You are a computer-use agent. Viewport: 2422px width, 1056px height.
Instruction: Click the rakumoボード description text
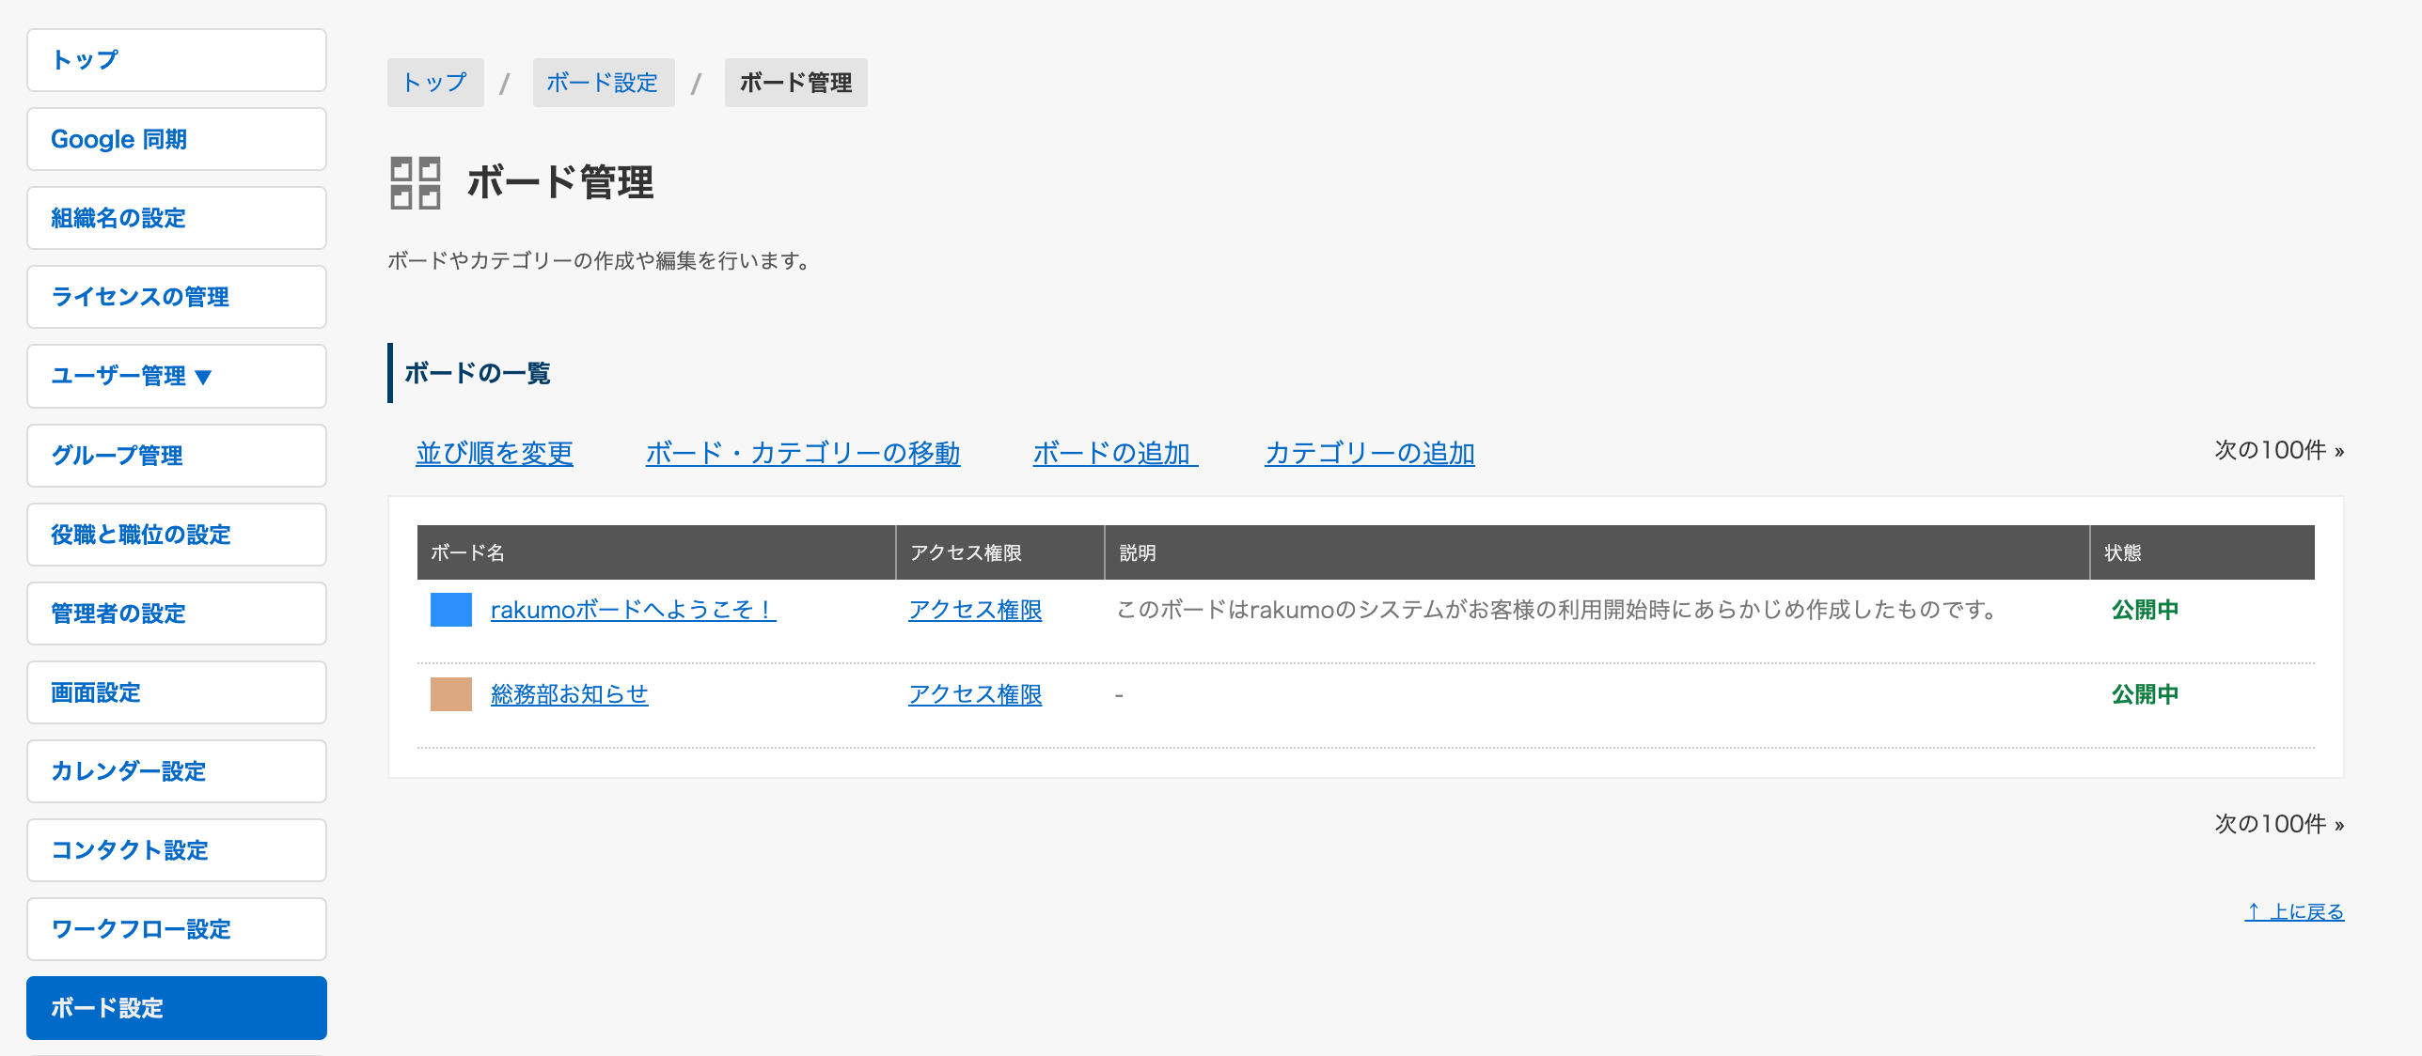[x=1556, y=610]
